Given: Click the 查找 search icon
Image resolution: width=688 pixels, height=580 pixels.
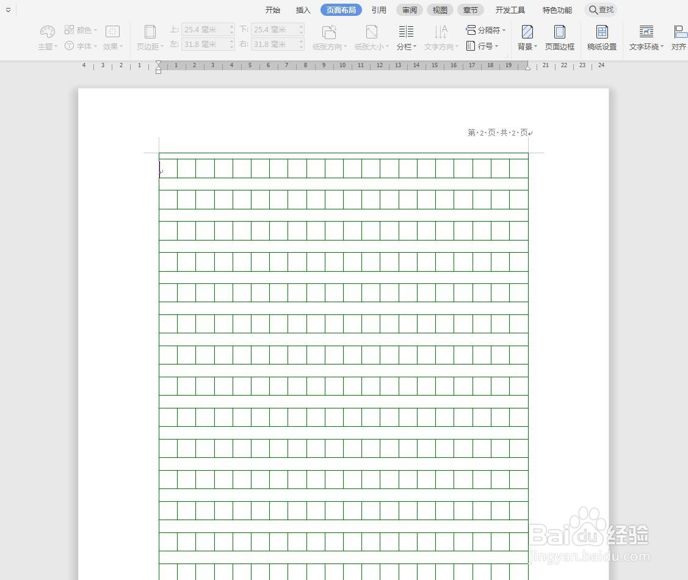Looking at the screenshot, I should (601, 9).
